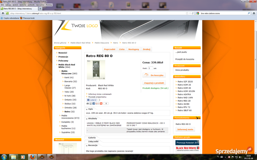Add product with 'Do koszyka' button
The image size is (257, 160).
[x=154, y=75]
